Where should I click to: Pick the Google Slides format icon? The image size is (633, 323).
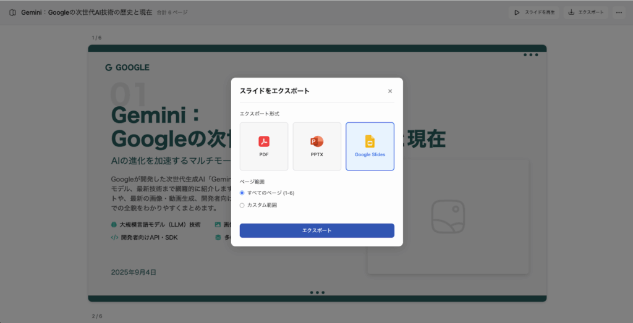[370, 141]
